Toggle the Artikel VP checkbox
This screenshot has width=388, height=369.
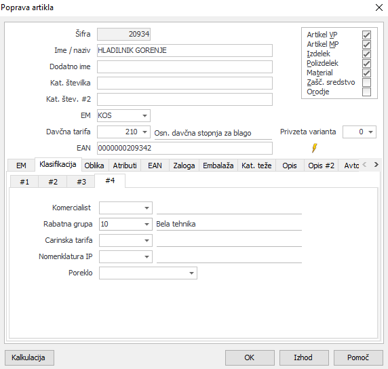tap(366, 35)
